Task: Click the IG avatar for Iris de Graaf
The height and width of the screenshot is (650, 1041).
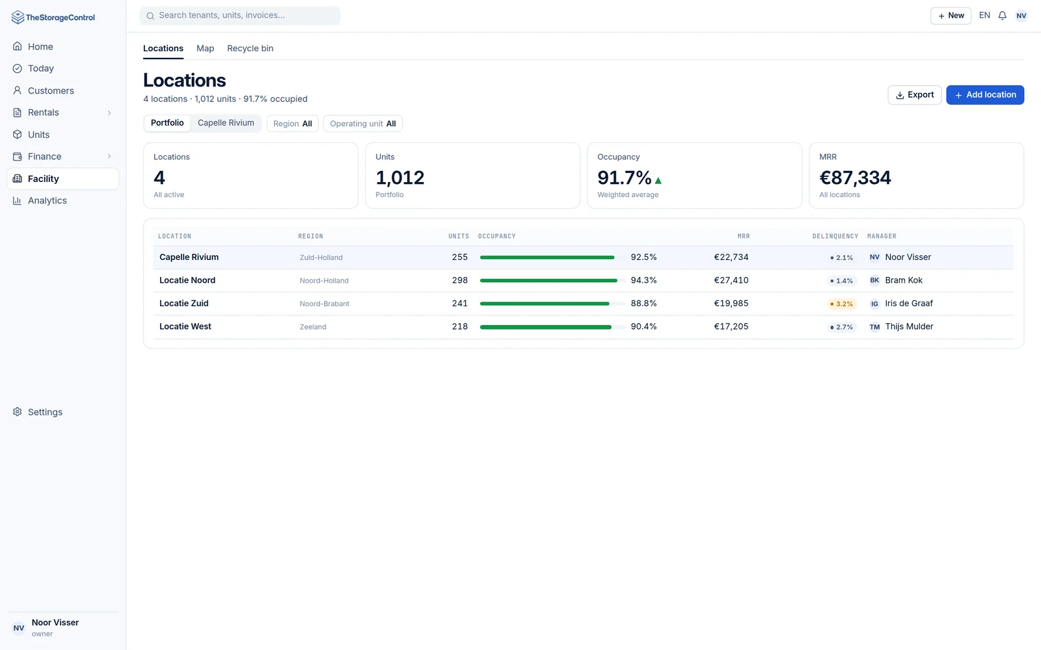Action: [x=874, y=304]
